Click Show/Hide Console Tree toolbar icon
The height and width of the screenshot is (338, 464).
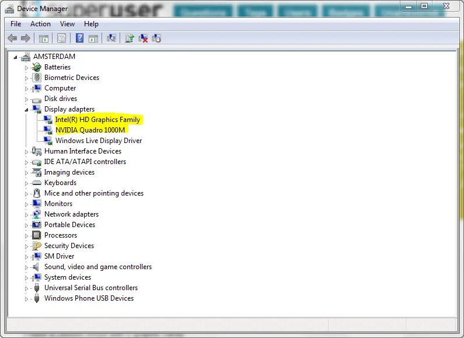pos(44,39)
